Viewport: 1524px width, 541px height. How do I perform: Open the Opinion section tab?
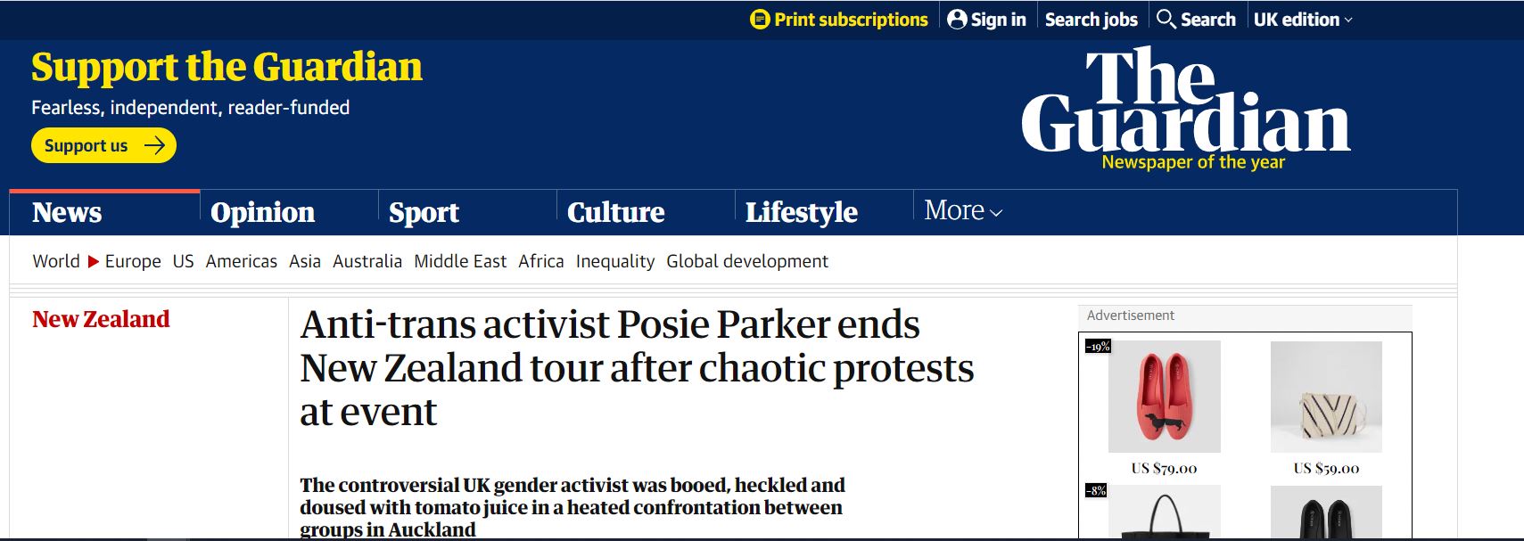(x=262, y=212)
